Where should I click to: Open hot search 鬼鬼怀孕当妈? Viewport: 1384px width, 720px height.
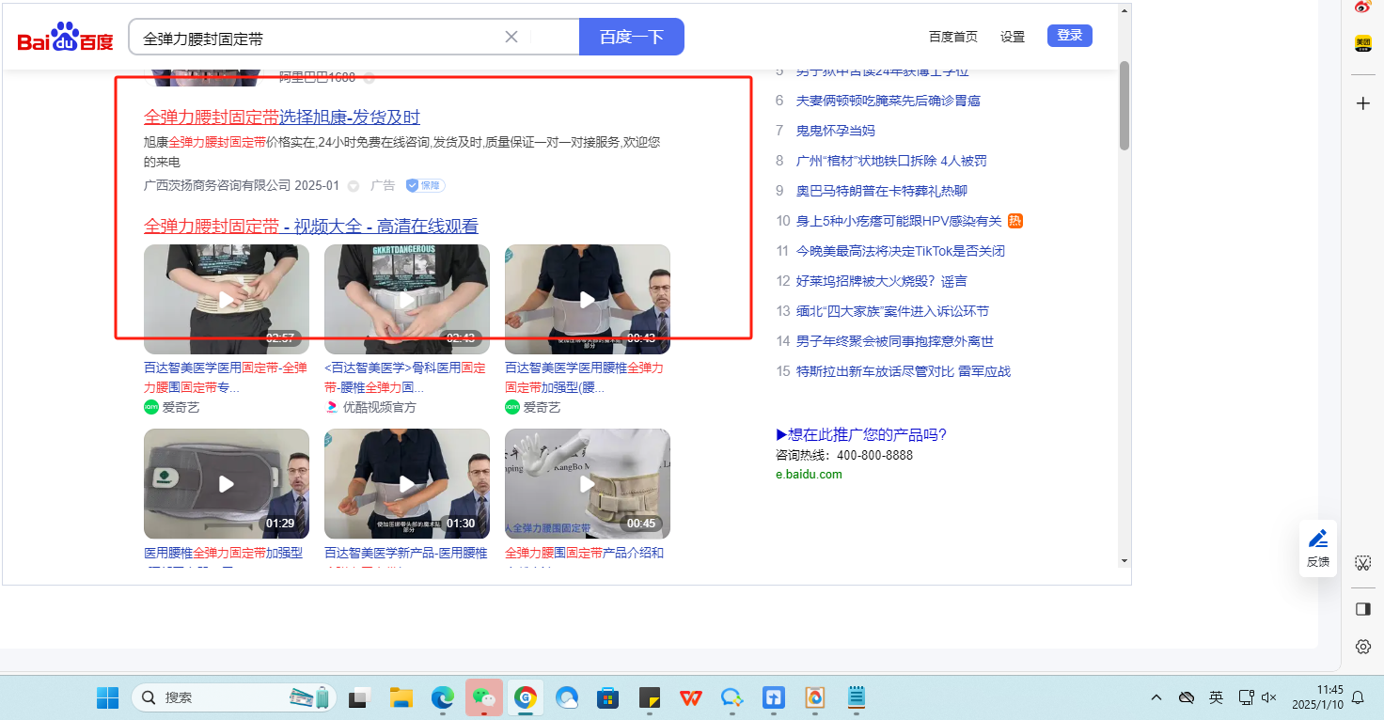[836, 131]
